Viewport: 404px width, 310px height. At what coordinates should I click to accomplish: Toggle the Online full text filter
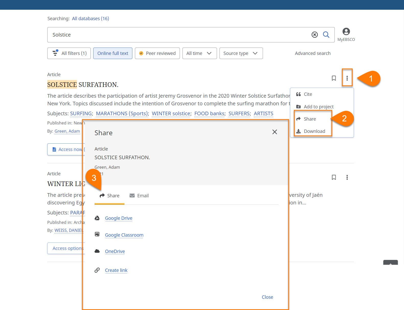[x=113, y=53]
